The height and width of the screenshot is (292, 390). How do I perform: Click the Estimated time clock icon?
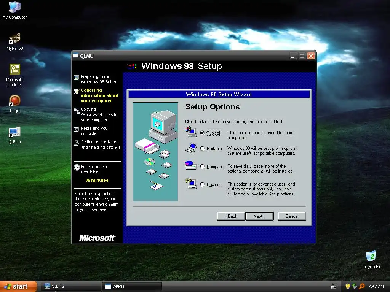[77, 167]
